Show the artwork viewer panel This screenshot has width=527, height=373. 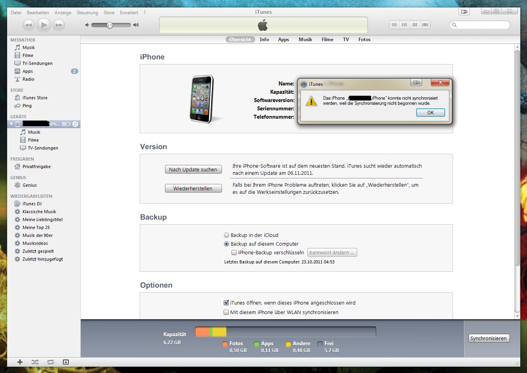pos(66,362)
